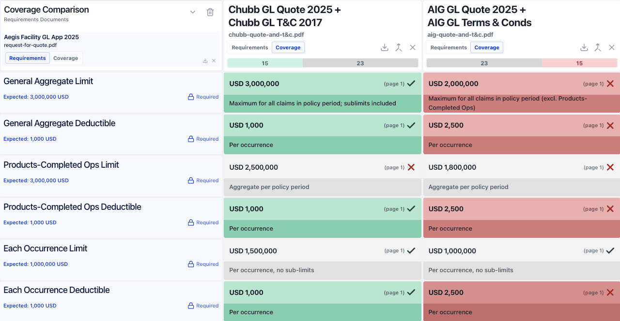
Task: Open page 1 reference for AIG USD 1,000,000
Action: pyautogui.click(x=593, y=250)
